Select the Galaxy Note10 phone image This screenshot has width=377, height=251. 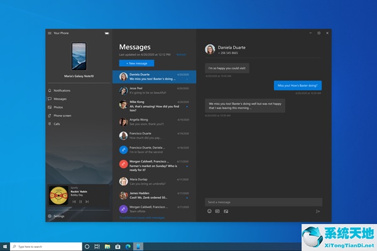tap(79, 56)
